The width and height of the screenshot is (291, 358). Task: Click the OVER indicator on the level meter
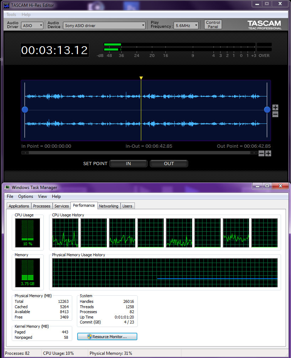pos(264,56)
